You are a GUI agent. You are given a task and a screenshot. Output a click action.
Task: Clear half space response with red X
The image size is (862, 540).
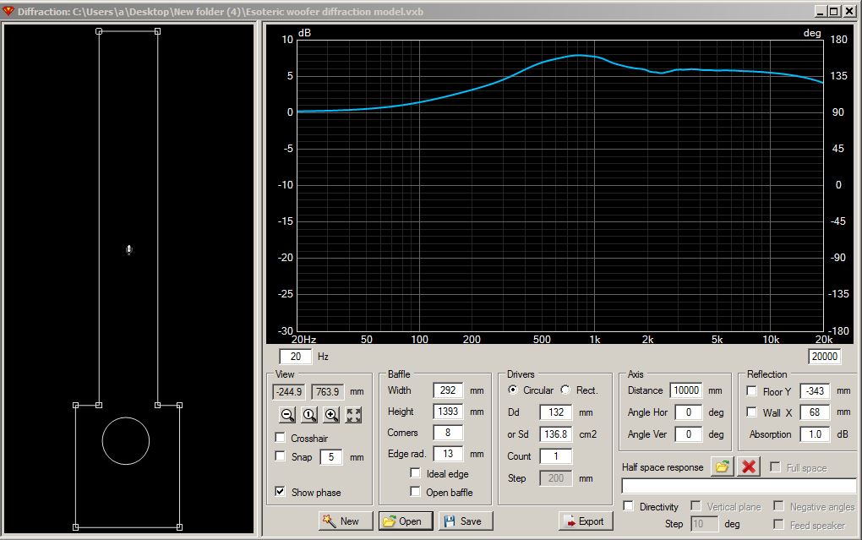tap(748, 466)
